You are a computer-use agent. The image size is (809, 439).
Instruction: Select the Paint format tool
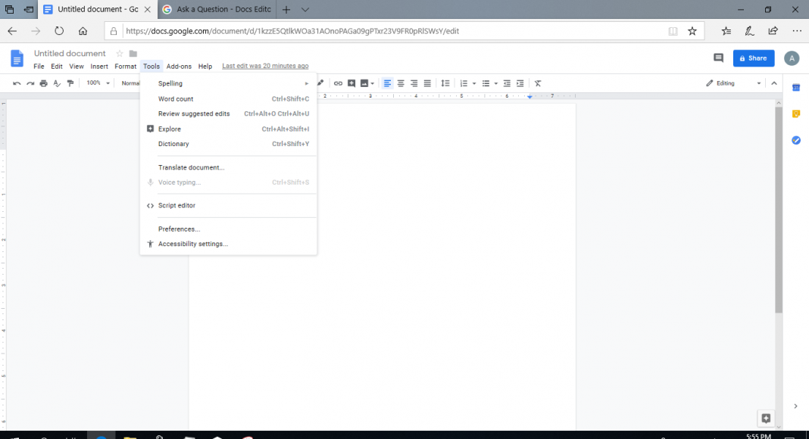click(70, 83)
